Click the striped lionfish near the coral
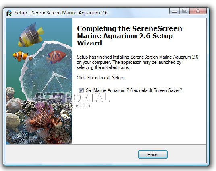216x171 pixels. pos(44,119)
